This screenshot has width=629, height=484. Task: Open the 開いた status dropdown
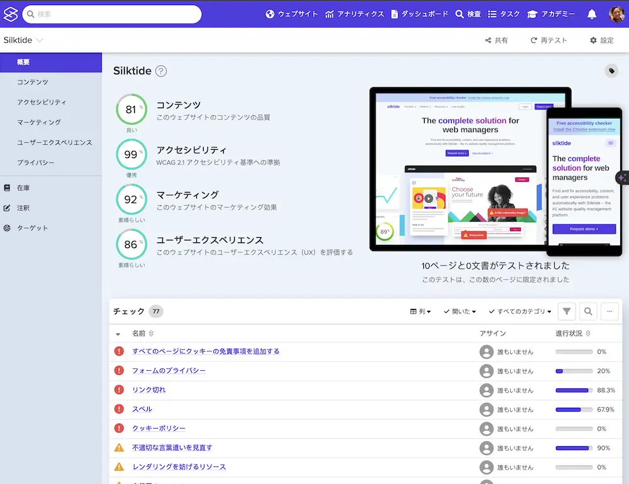pos(460,312)
